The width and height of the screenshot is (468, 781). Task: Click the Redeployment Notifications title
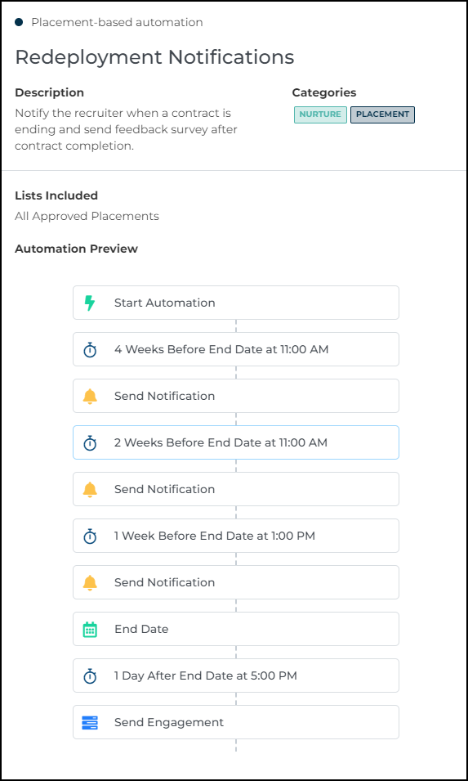154,57
